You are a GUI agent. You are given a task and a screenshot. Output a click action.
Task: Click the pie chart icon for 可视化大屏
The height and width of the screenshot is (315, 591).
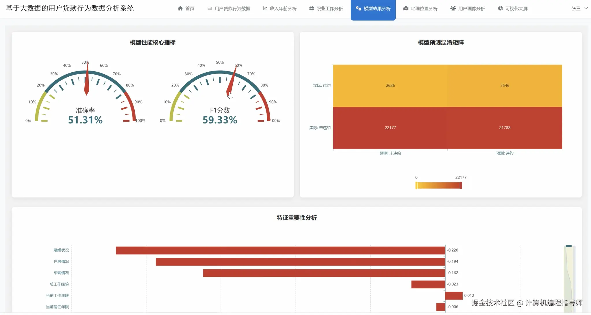[500, 8]
